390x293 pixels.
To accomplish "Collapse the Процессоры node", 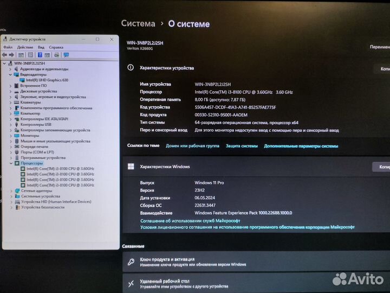I will 11,163.
